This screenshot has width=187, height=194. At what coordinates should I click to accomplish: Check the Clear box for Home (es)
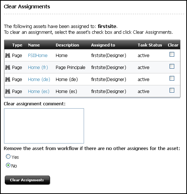pyautogui.click(x=172, y=90)
